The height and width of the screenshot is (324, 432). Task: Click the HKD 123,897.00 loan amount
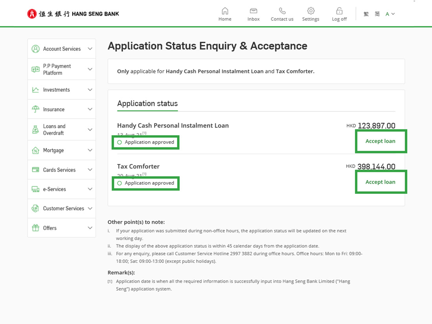[x=371, y=126]
